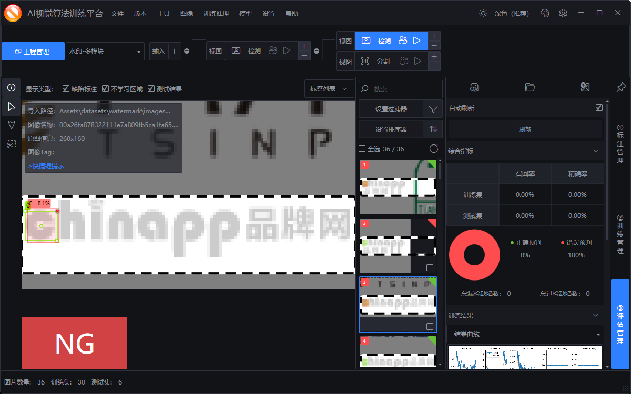Select thumbnail number 1
The height and width of the screenshot is (394, 631).
[x=398, y=187]
